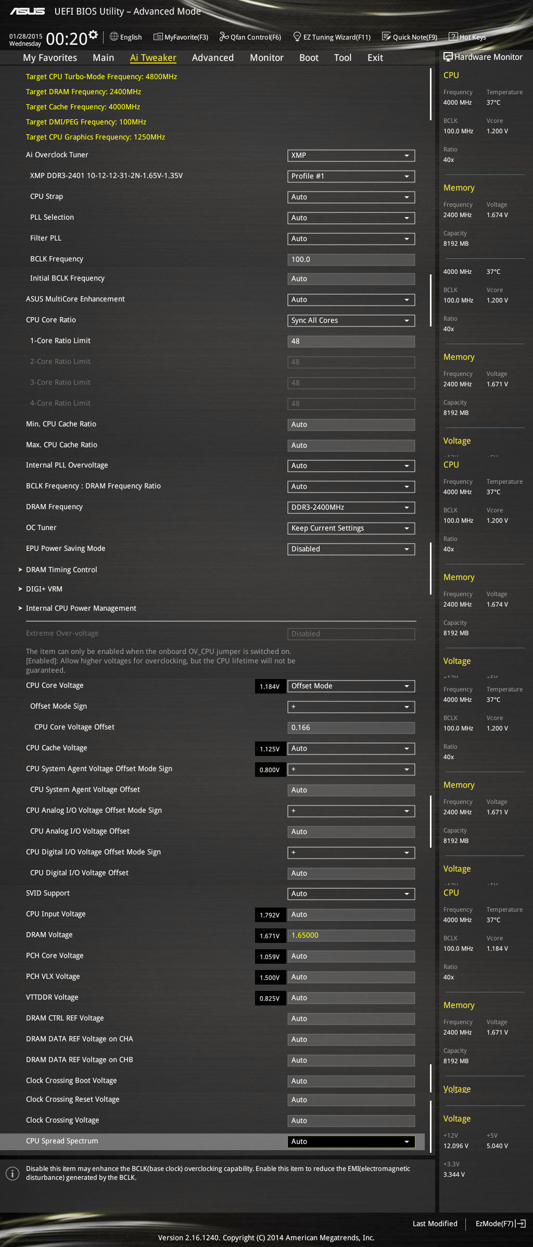
Task: Open the time settings gear icon
Action: click(93, 34)
